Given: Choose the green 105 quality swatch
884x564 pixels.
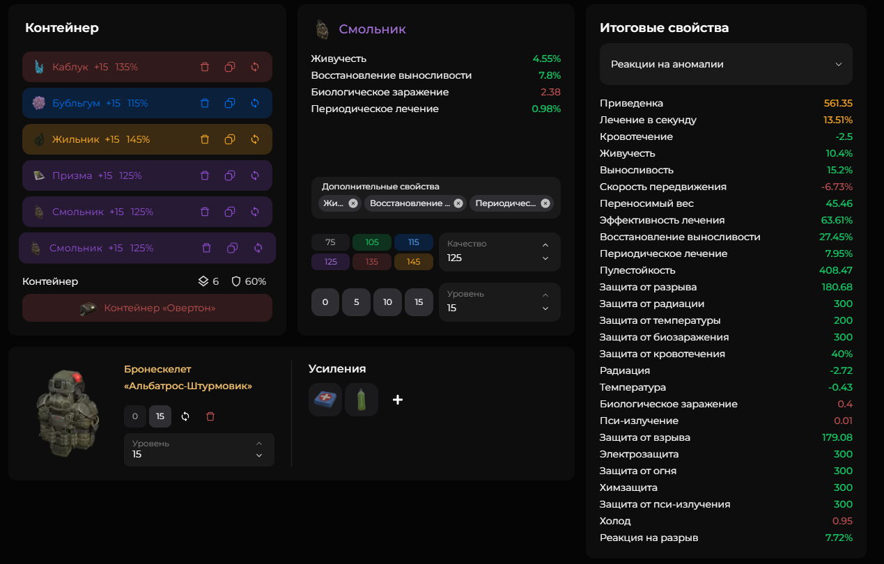Looking at the screenshot, I should point(372,242).
